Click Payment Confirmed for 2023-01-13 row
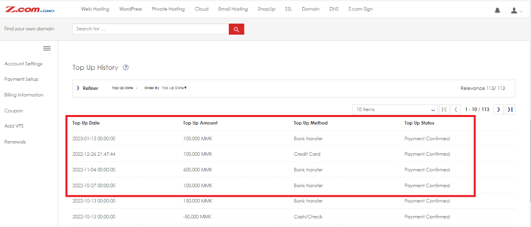 coord(427,139)
